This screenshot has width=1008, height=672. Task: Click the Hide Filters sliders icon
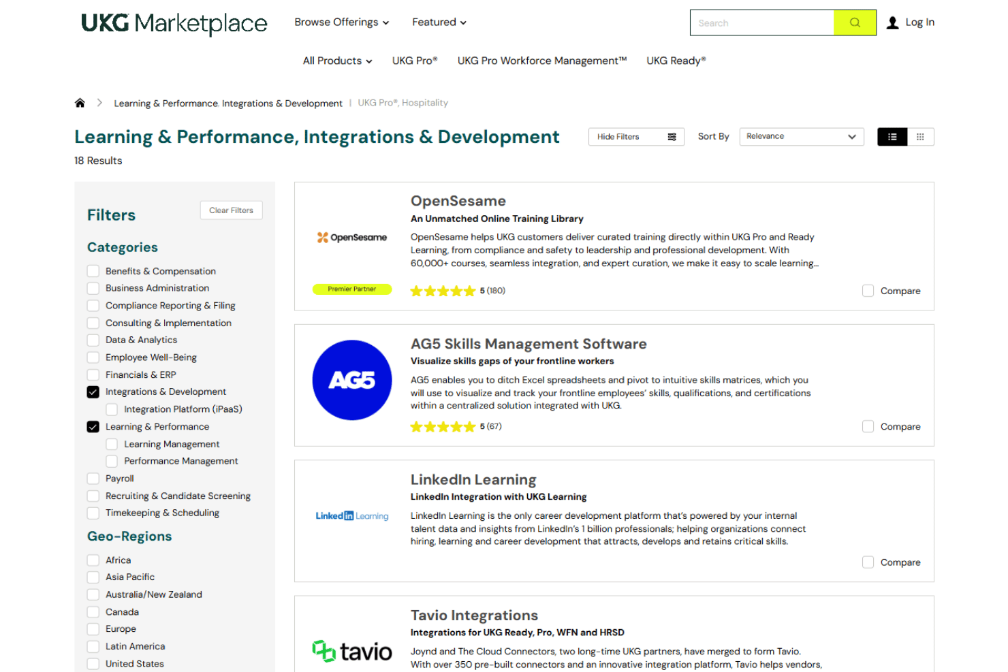pos(672,137)
